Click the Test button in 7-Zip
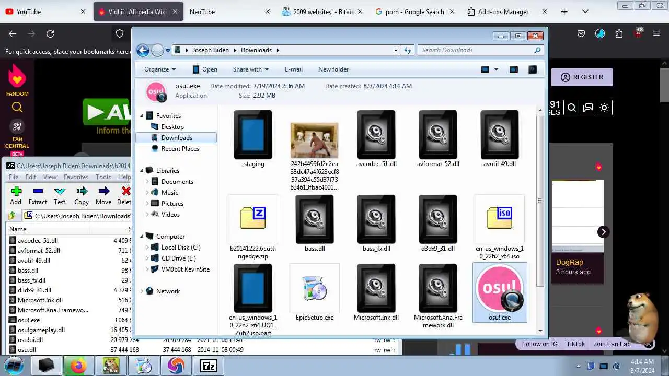This screenshot has width=669, height=376. coord(60,195)
